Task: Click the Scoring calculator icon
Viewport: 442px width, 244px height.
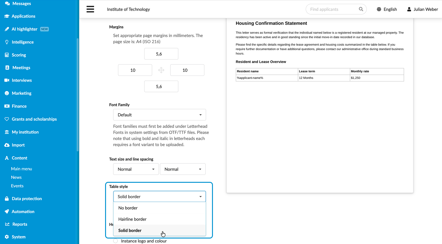Action: point(7,55)
